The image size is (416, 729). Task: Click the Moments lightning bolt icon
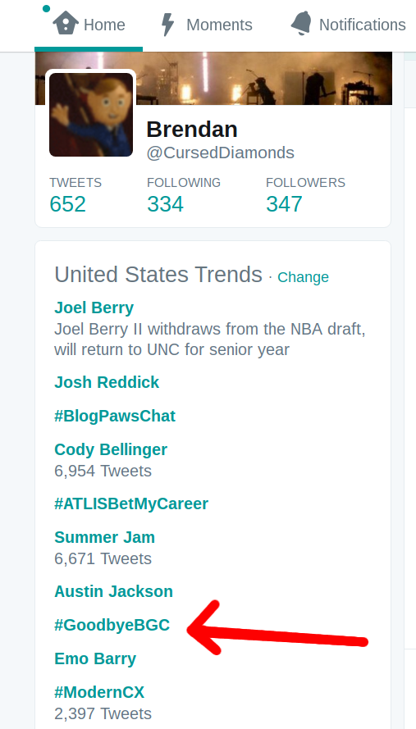point(167,25)
